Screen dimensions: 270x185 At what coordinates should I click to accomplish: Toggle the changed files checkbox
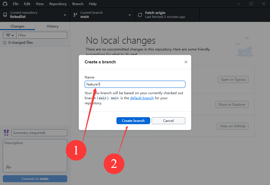4,43
